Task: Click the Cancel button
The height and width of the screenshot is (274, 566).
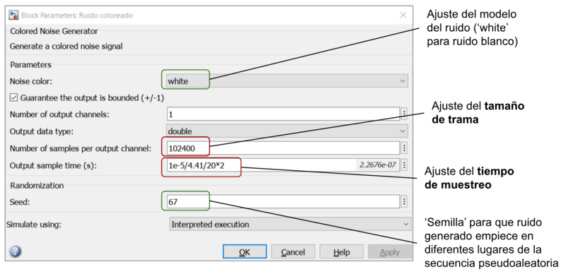Action: pyautogui.click(x=293, y=251)
